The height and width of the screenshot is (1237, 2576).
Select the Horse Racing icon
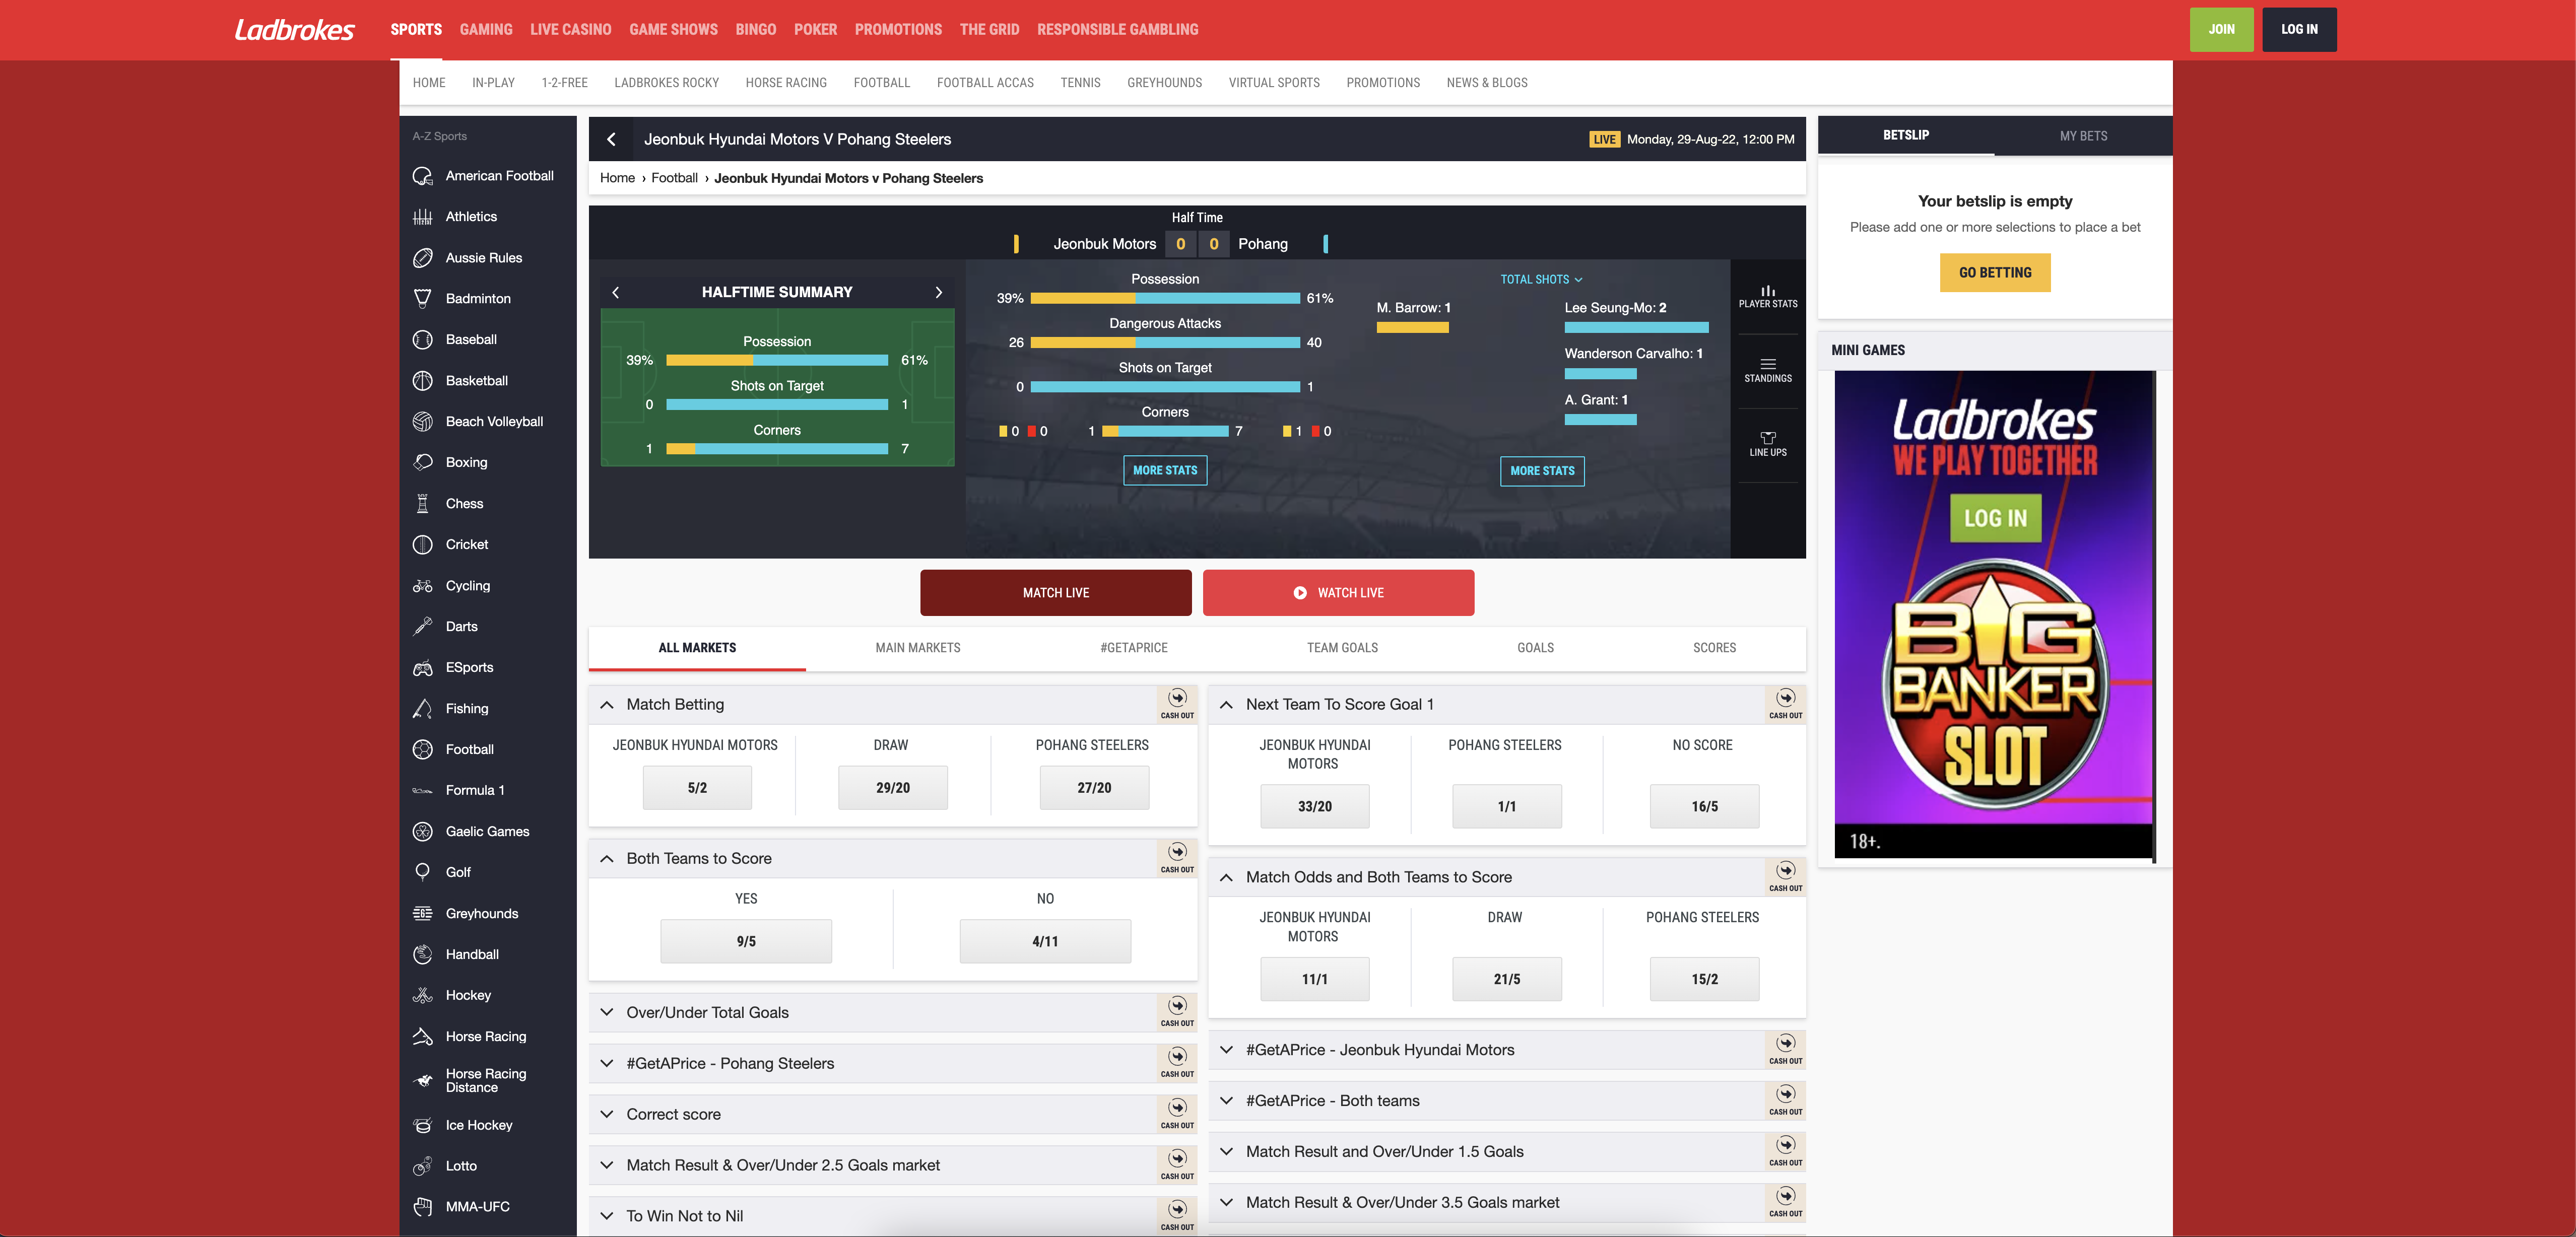tap(423, 1037)
